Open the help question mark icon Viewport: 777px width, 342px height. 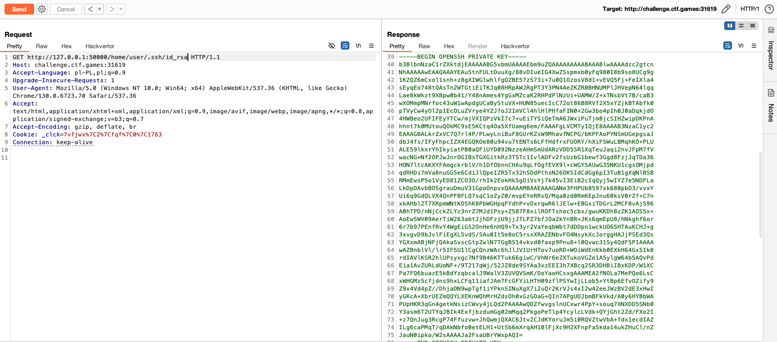(x=769, y=9)
